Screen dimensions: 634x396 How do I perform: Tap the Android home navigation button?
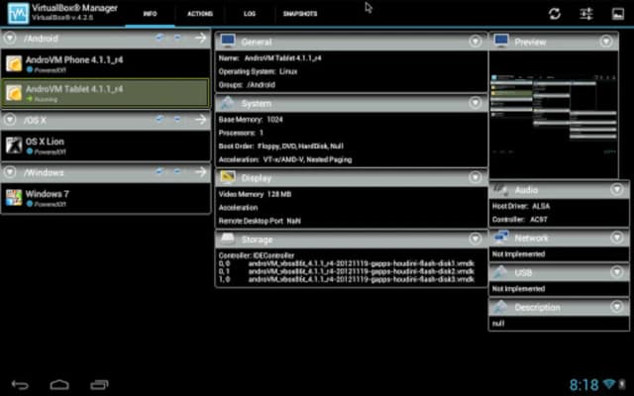pos(59,385)
